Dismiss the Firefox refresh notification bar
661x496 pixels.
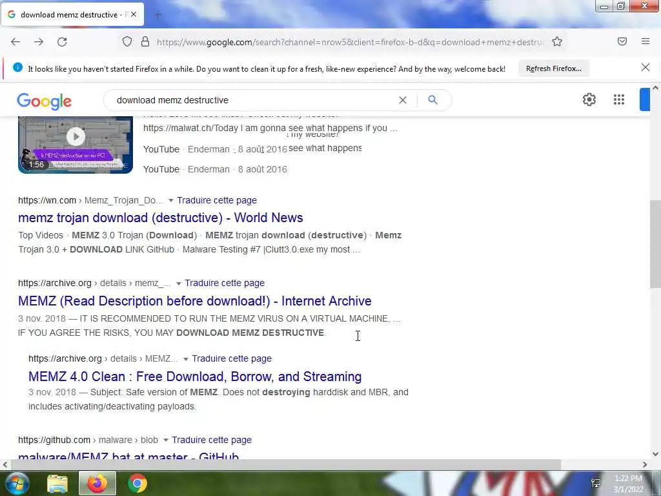646,67
